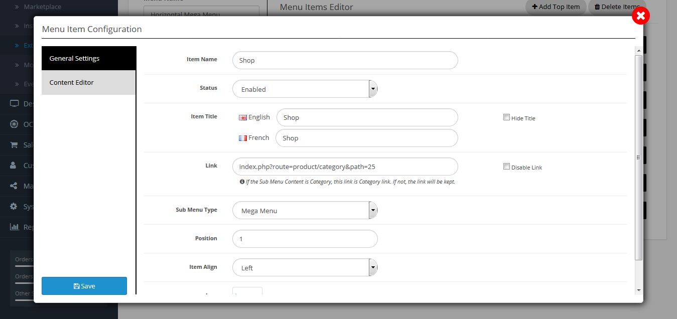The height and width of the screenshot is (319, 677).
Task: Open the Sub Menu Type dropdown
Action: tap(305, 211)
